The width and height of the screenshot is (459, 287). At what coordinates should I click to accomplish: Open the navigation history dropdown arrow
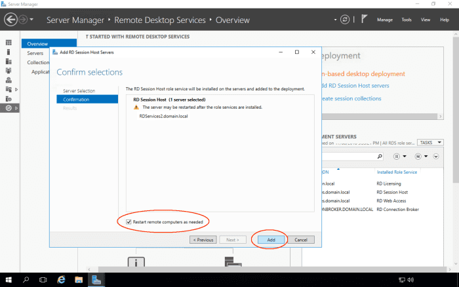pos(31,20)
